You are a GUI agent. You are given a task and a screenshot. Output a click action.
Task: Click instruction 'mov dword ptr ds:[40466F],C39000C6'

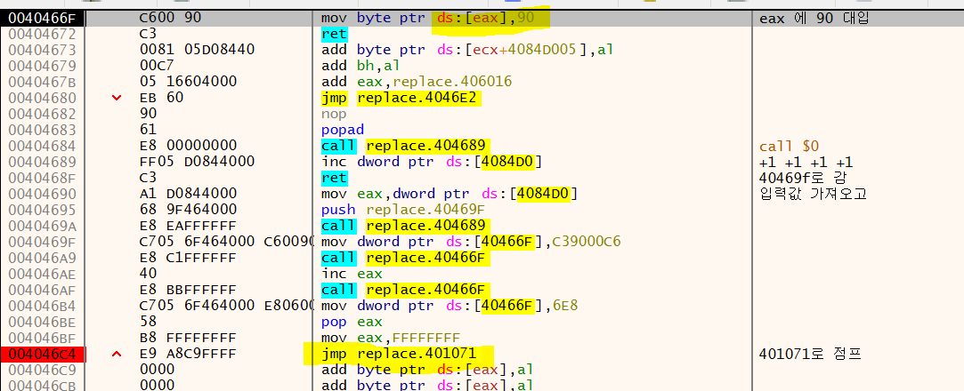pyautogui.click(x=471, y=242)
